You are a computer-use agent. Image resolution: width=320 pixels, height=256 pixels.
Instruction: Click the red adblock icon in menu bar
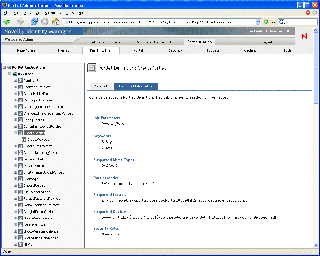[x=308, y=13]
